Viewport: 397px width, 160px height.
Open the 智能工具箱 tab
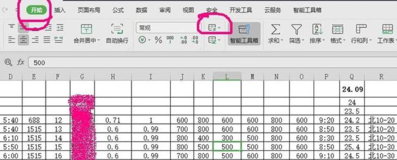point(307,10)
